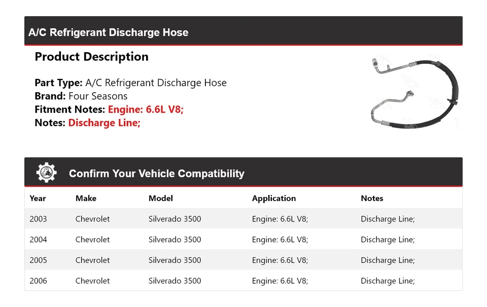Image resolution: width=487 pixels, height=307 pixels.
Task: Click the Product Description heading
Action: pos(91,57)
